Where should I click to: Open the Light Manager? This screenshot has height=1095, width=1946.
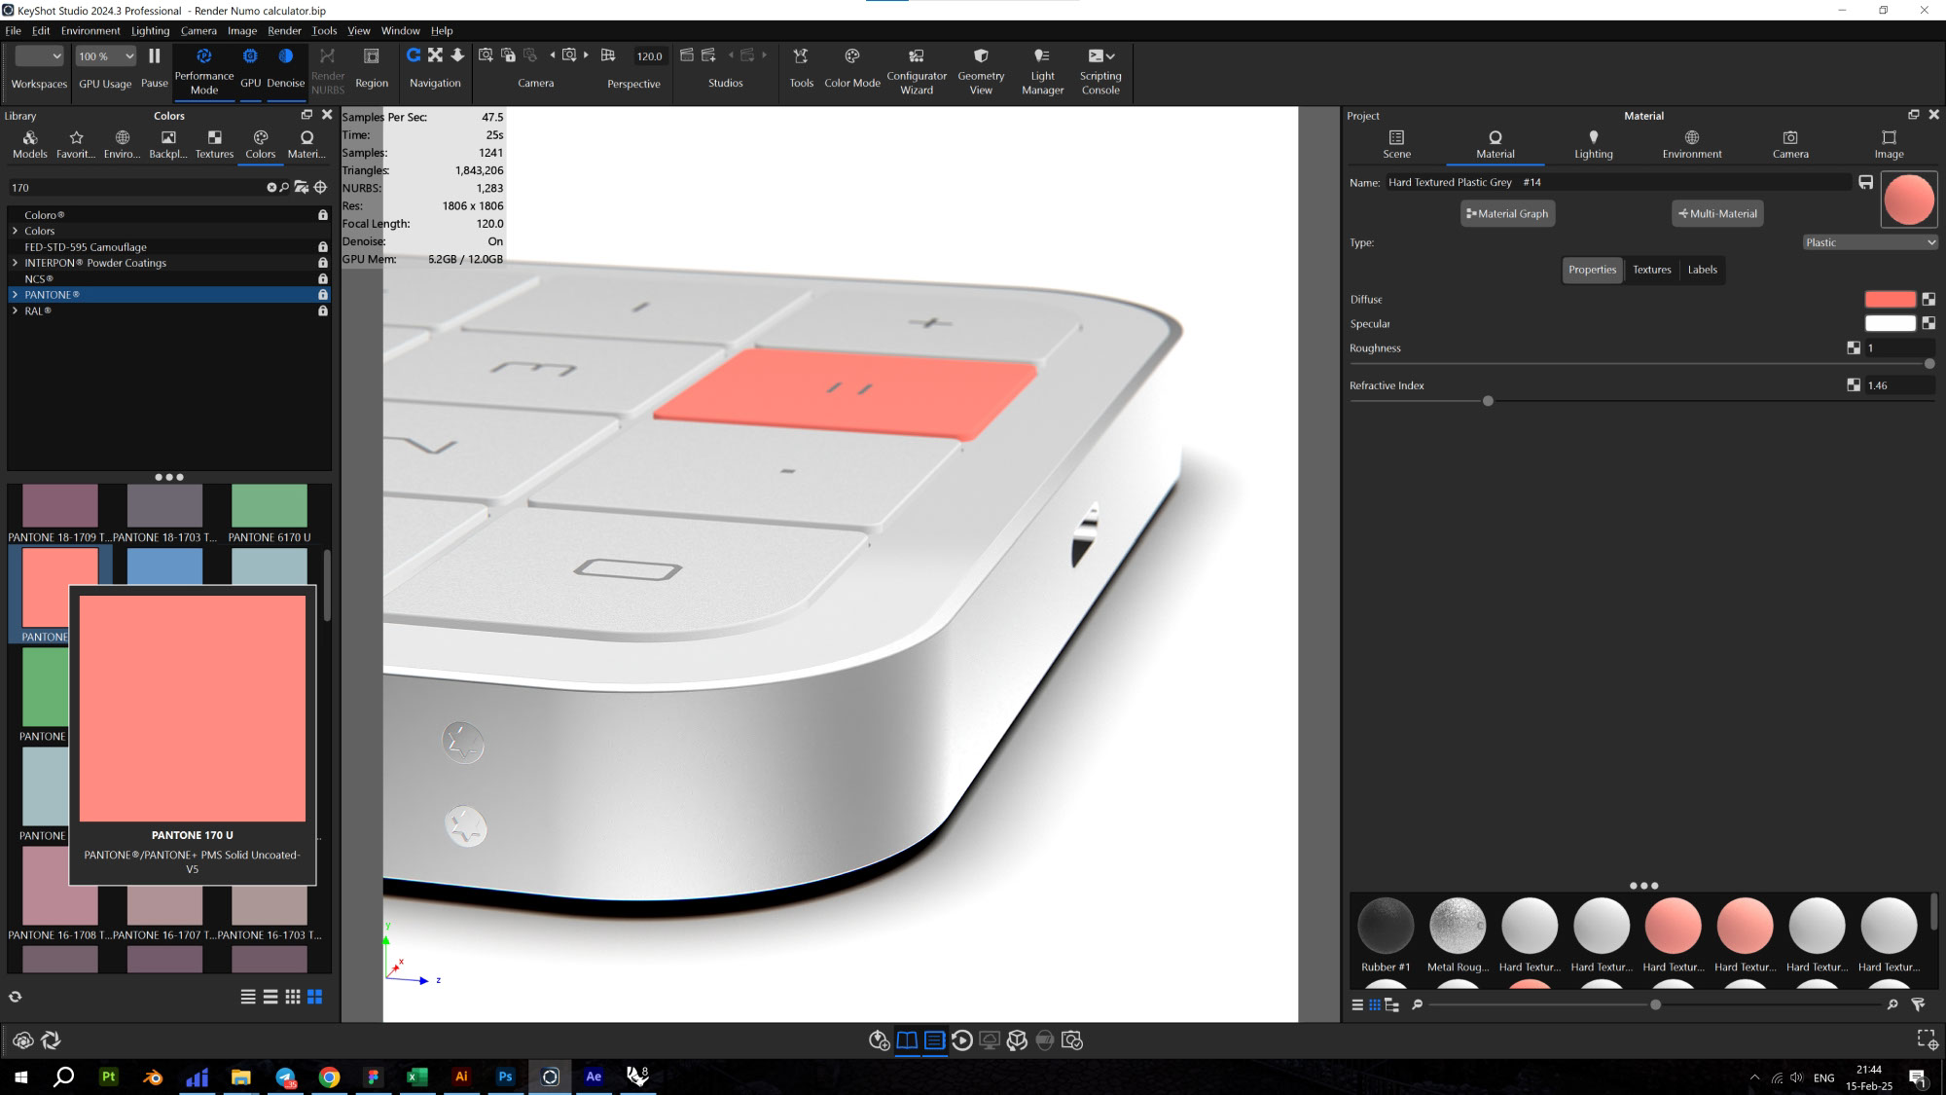(x=1041, y=70)
